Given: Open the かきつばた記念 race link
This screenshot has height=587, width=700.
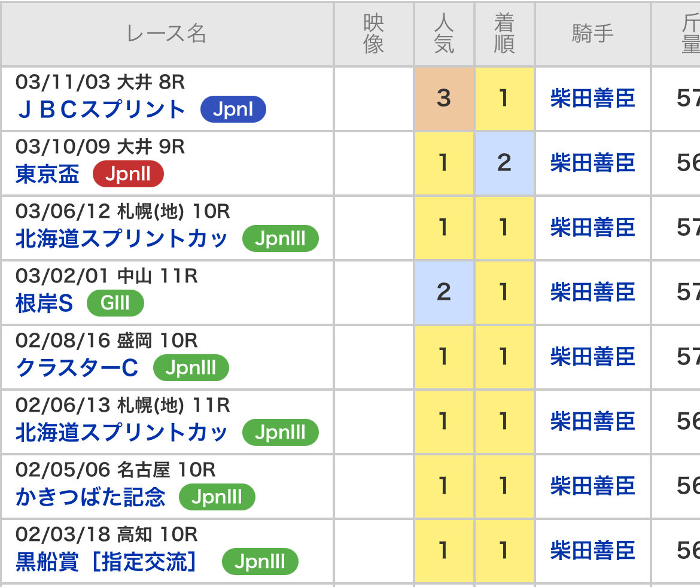Looking at the screenshot, I should 90,497.
